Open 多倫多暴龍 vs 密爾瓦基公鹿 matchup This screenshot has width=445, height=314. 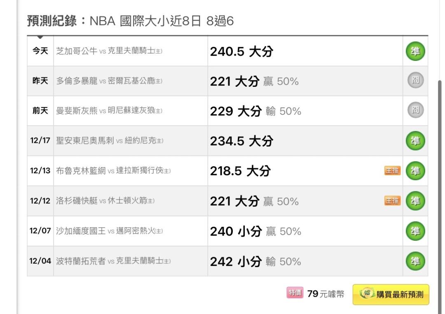109,81
